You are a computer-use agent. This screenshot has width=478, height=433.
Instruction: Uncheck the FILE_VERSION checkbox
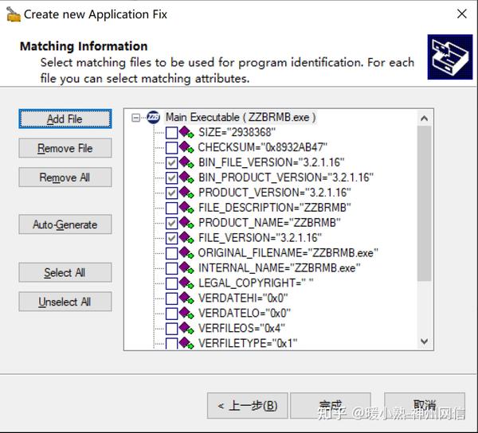click(x=171, y=238)
